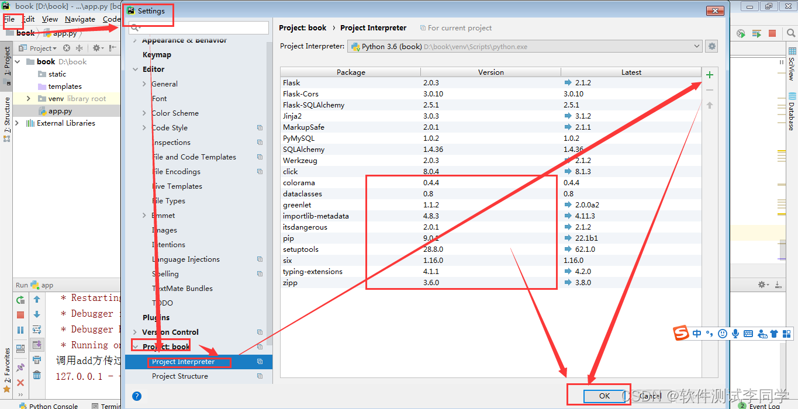Open the SciView side tab
The image size is (798, 409).
click(x=792, y=64)
